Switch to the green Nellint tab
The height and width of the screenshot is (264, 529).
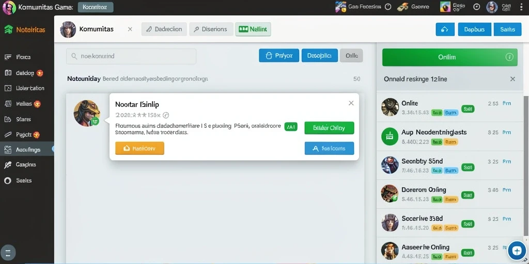click(253, 29)
